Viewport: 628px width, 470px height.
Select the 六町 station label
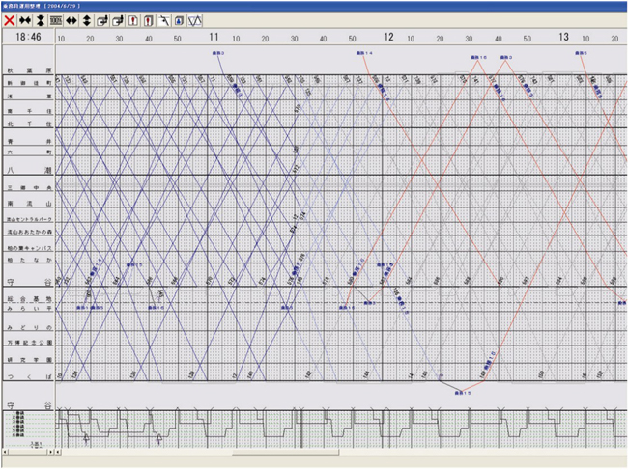pyautogui.click(x=29, y=152)
